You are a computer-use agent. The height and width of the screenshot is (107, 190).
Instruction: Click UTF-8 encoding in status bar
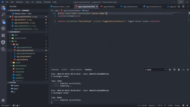(160, 106)
